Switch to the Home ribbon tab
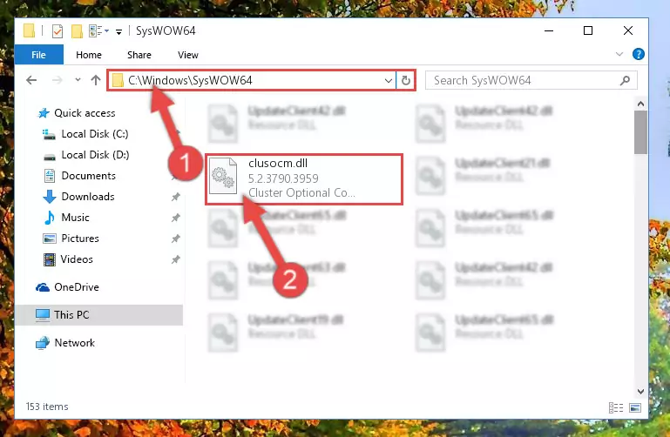 point(89,55)
